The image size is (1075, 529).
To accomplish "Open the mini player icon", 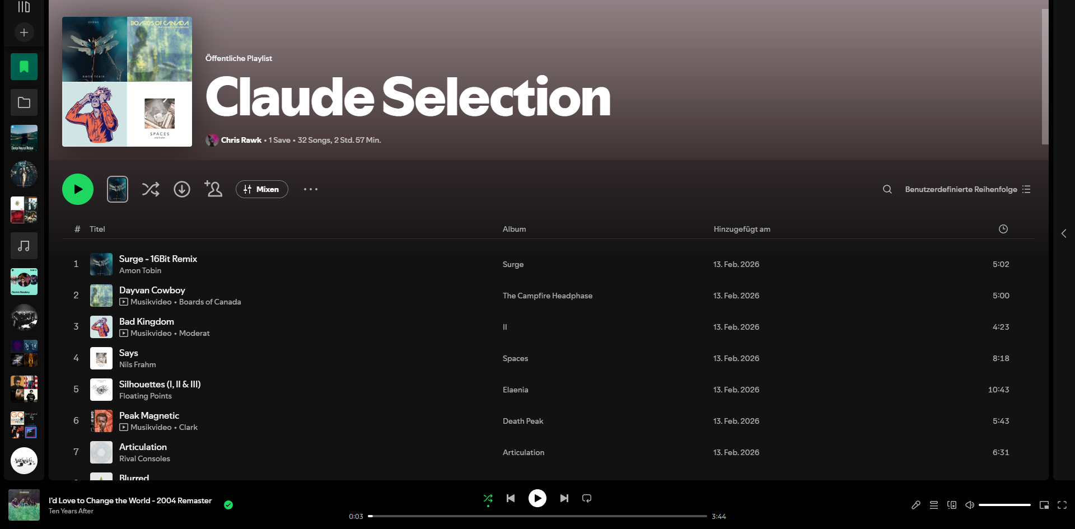I will (1044, 505).
